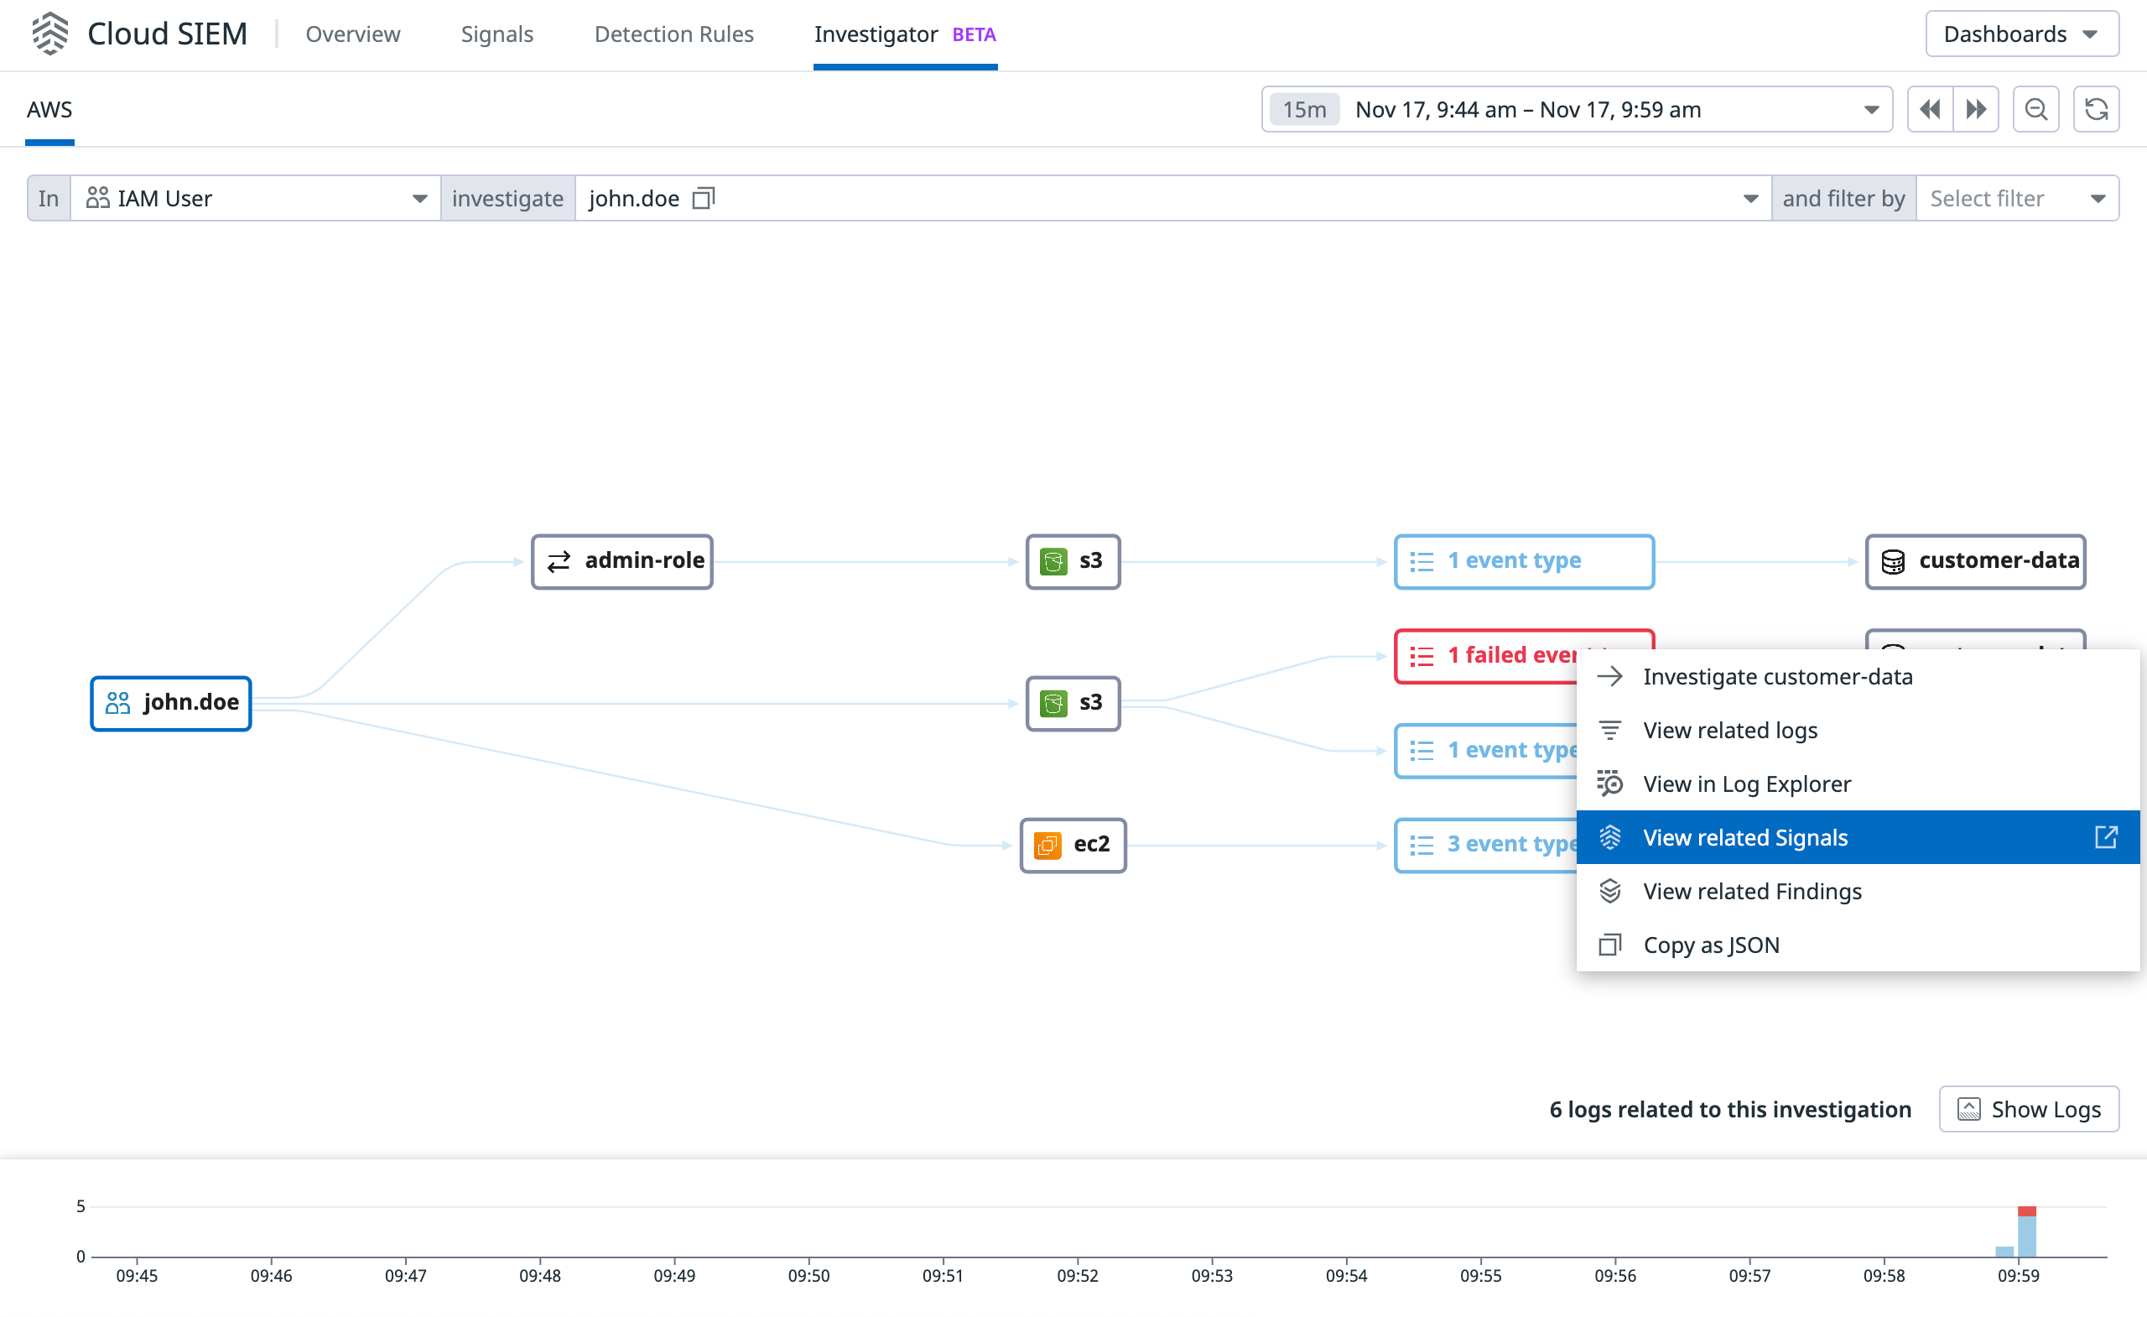
Task: Click the s3 bucket icon linked to admin-role
Action: pos(1054,561)
